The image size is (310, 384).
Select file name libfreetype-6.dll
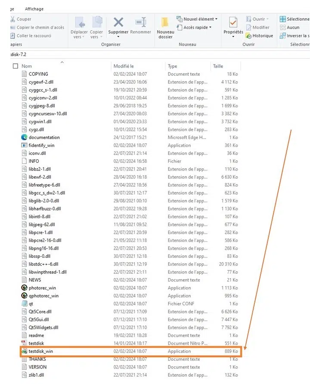coord(44,185)
